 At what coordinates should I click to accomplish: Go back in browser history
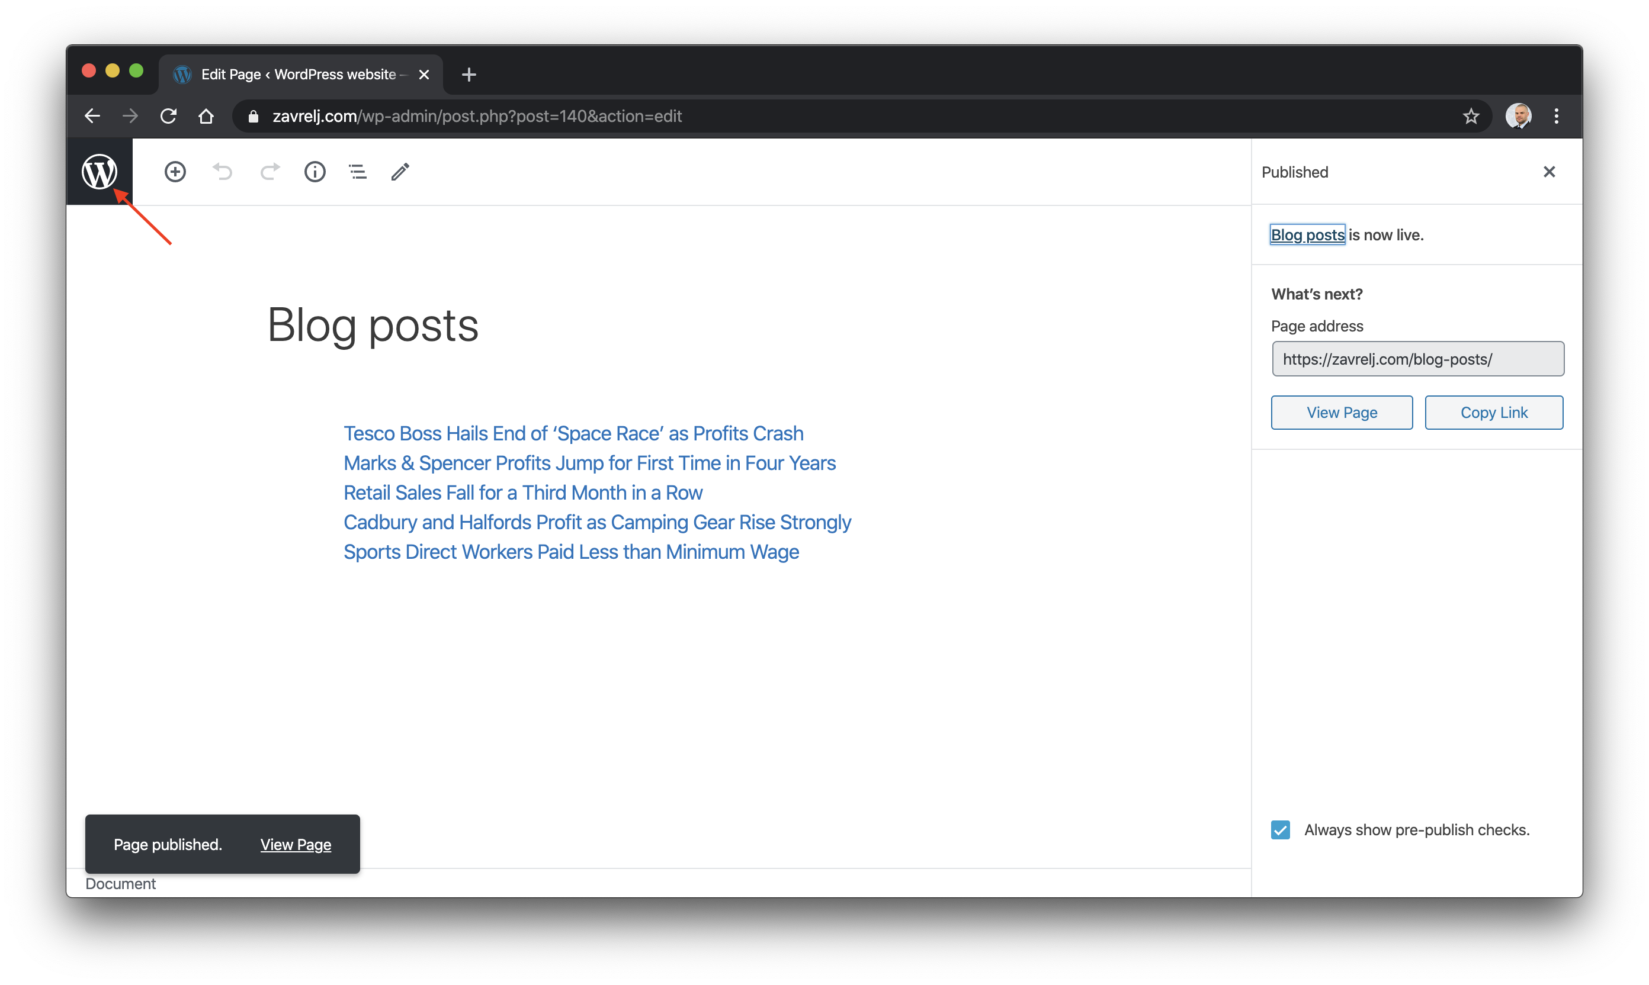pyautogui.click(x=92, y=116)
